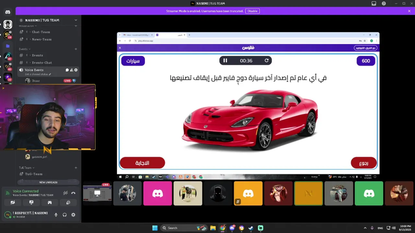
Task: Open File Explorer from taskbar
Action: (x=213, y=228)
